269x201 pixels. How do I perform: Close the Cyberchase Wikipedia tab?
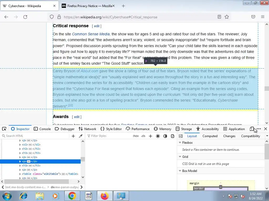54,6
